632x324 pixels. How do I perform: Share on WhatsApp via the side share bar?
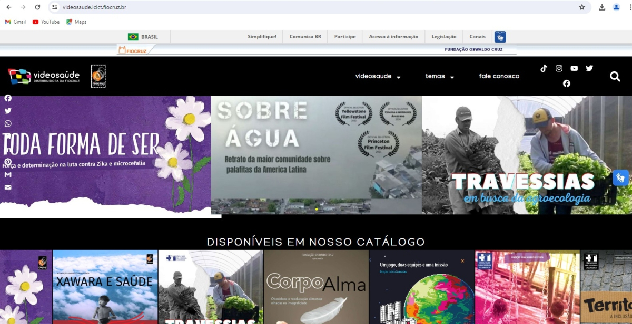[8, 123]
